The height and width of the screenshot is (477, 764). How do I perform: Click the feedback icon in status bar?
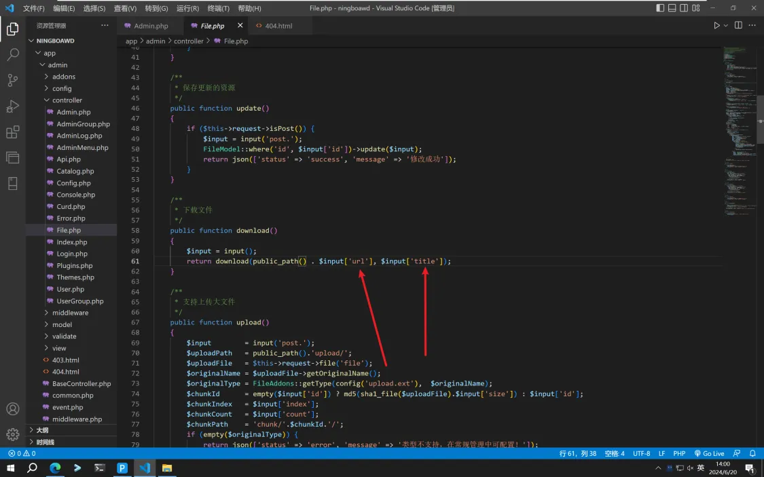(737, 454)
